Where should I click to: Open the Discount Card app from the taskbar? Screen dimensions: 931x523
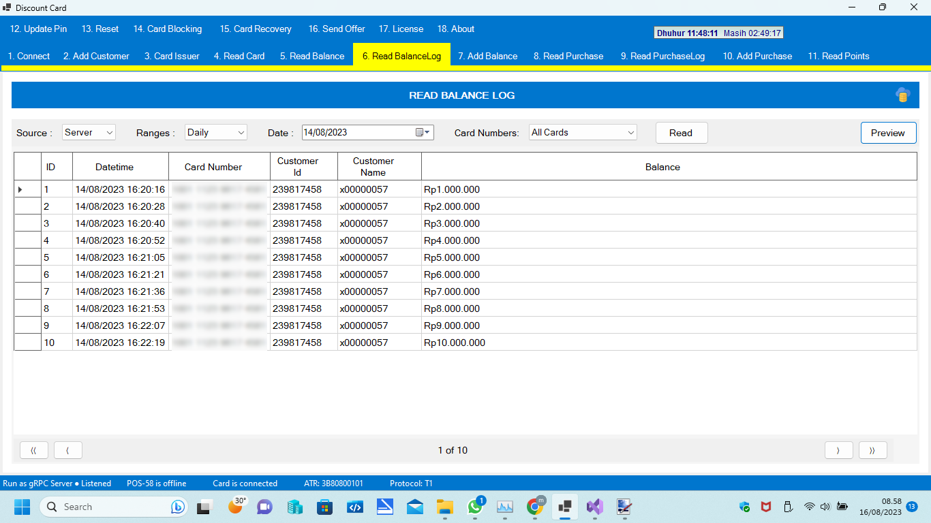[564, 507]
